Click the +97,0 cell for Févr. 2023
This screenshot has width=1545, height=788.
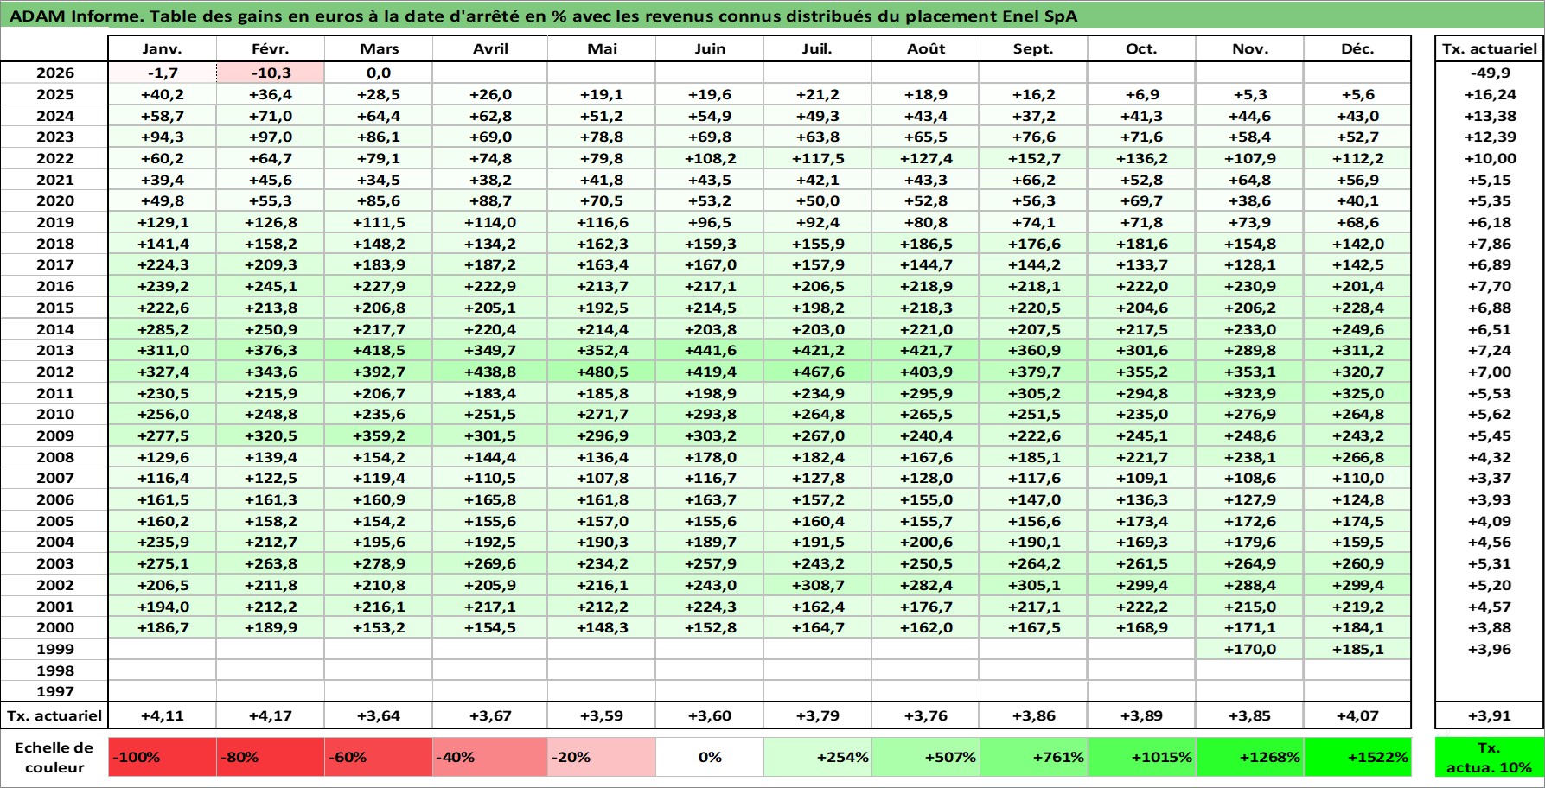[270, 137]
